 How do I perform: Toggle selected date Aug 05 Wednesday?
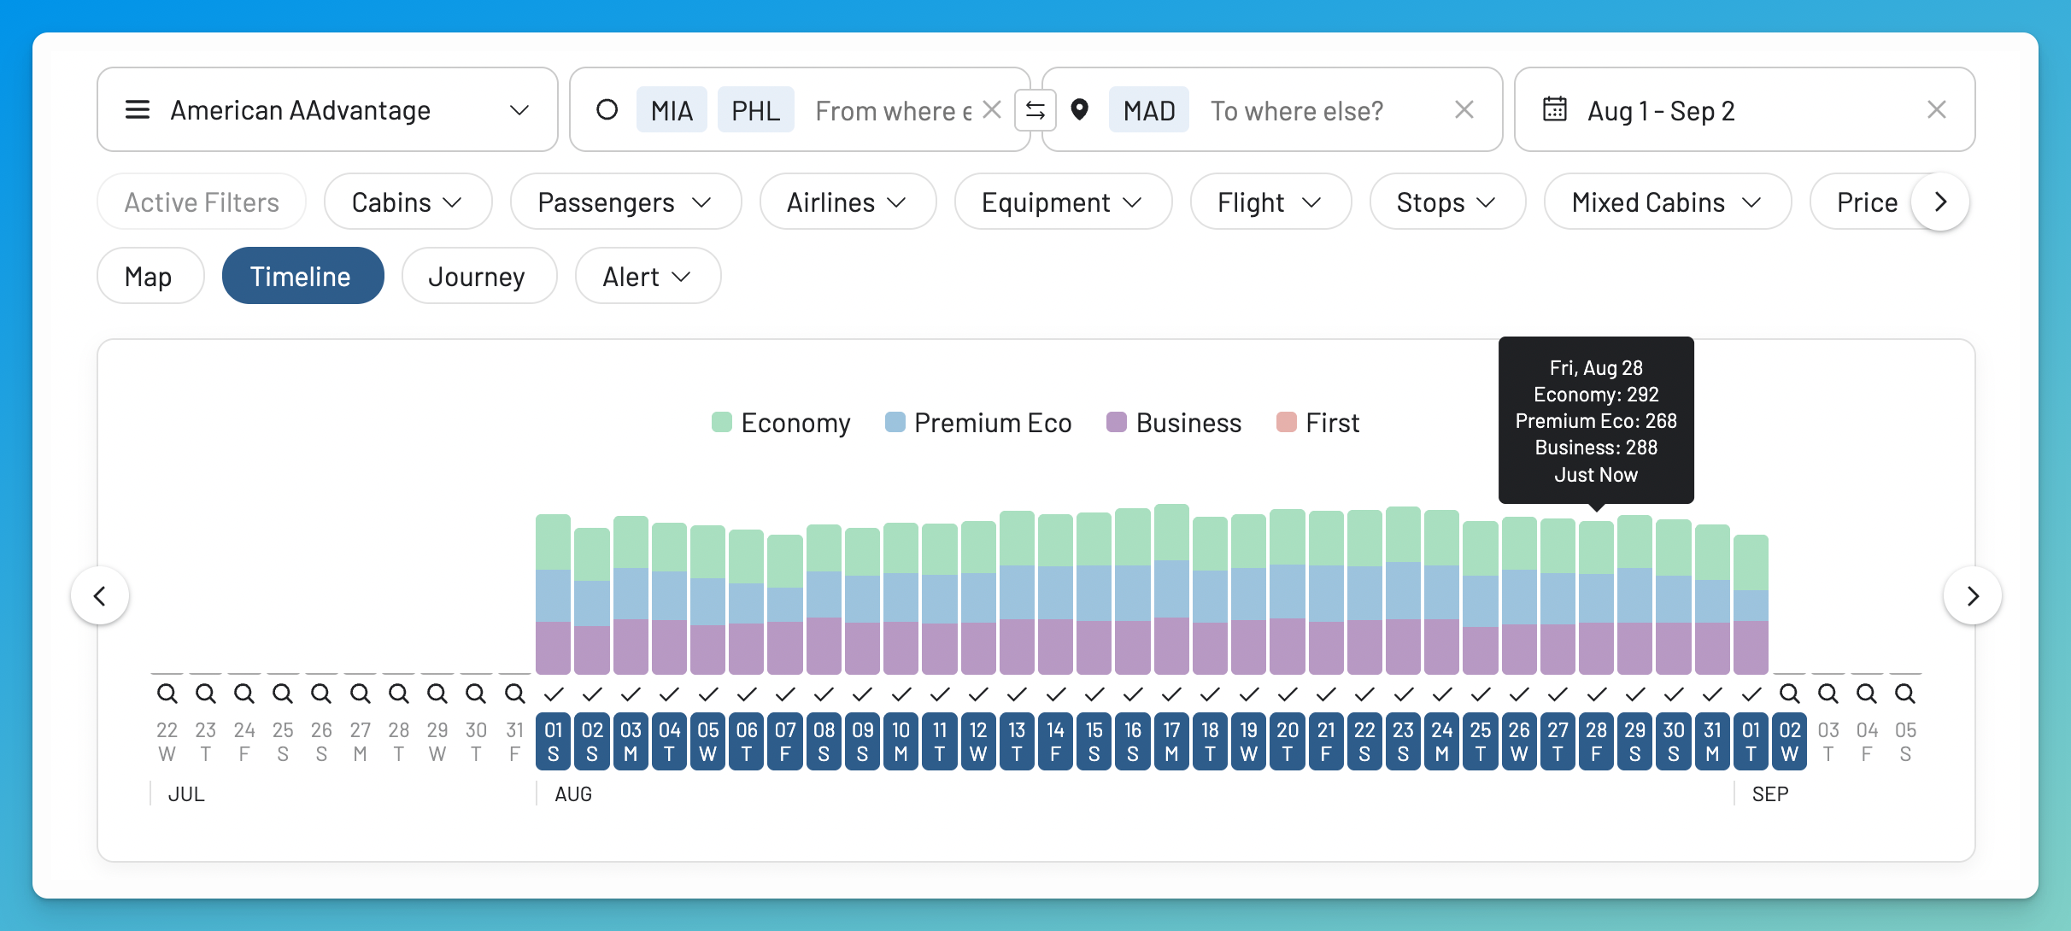point(708,741)
